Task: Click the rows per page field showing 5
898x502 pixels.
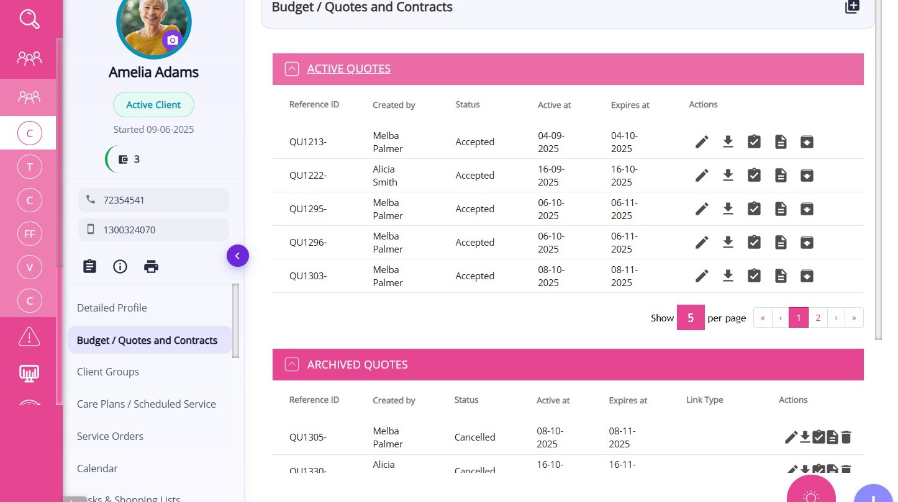Action: point(690,318)
